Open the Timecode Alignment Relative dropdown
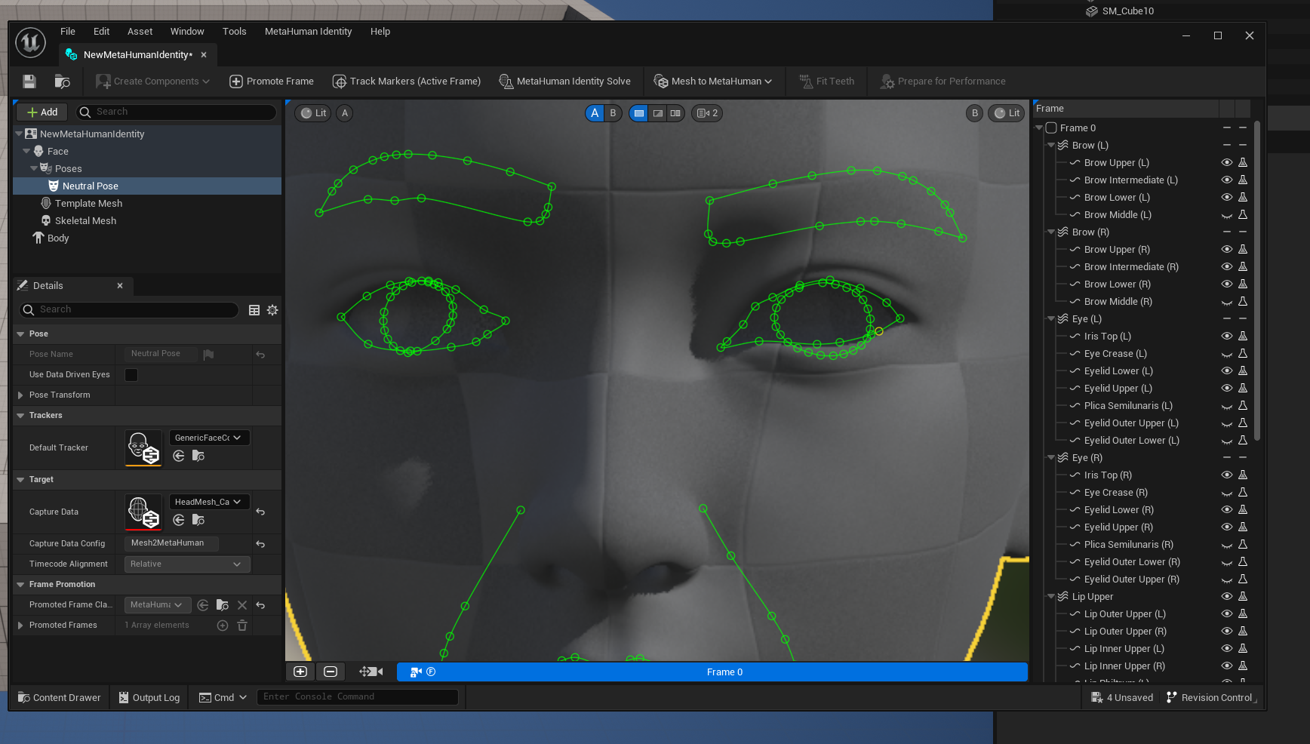This screenshot has height=744, width=1310. tap(186, 564)
